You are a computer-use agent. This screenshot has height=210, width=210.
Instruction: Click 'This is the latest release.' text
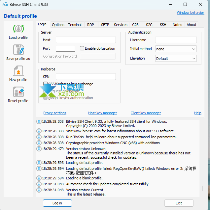click(x=86, y=194)
